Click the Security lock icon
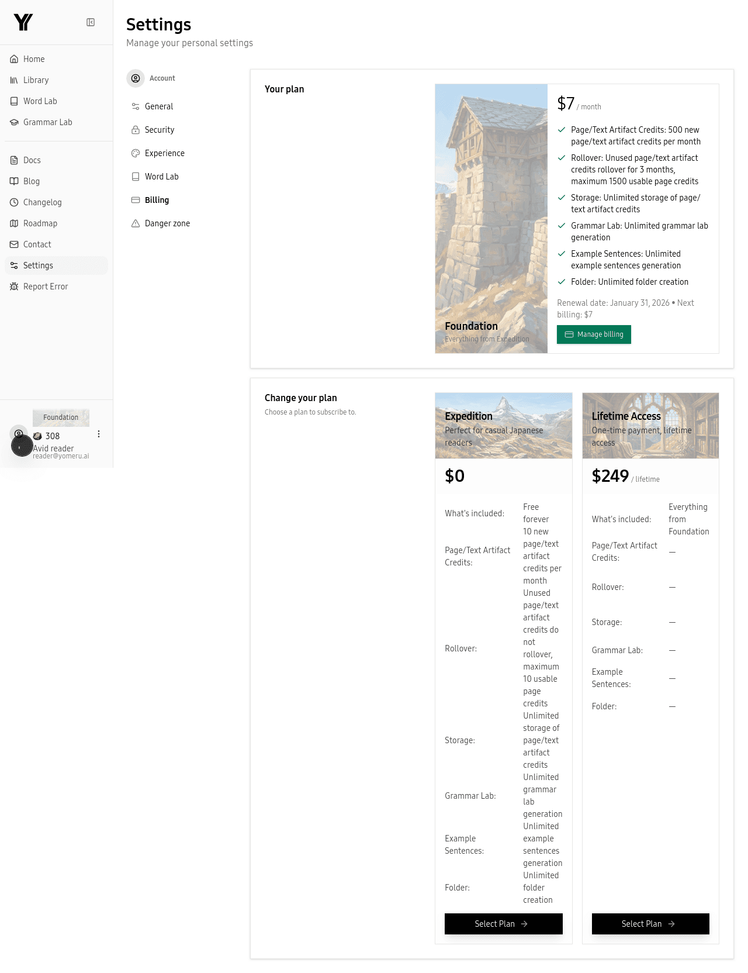Image resolution: width=748 pixels, height=973 pixels. [136, 130]
